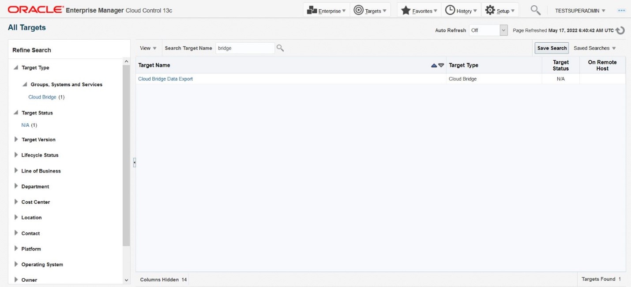The image size is (631, 287).
Task: Open the Setup menu
Action: click(500, 11)
